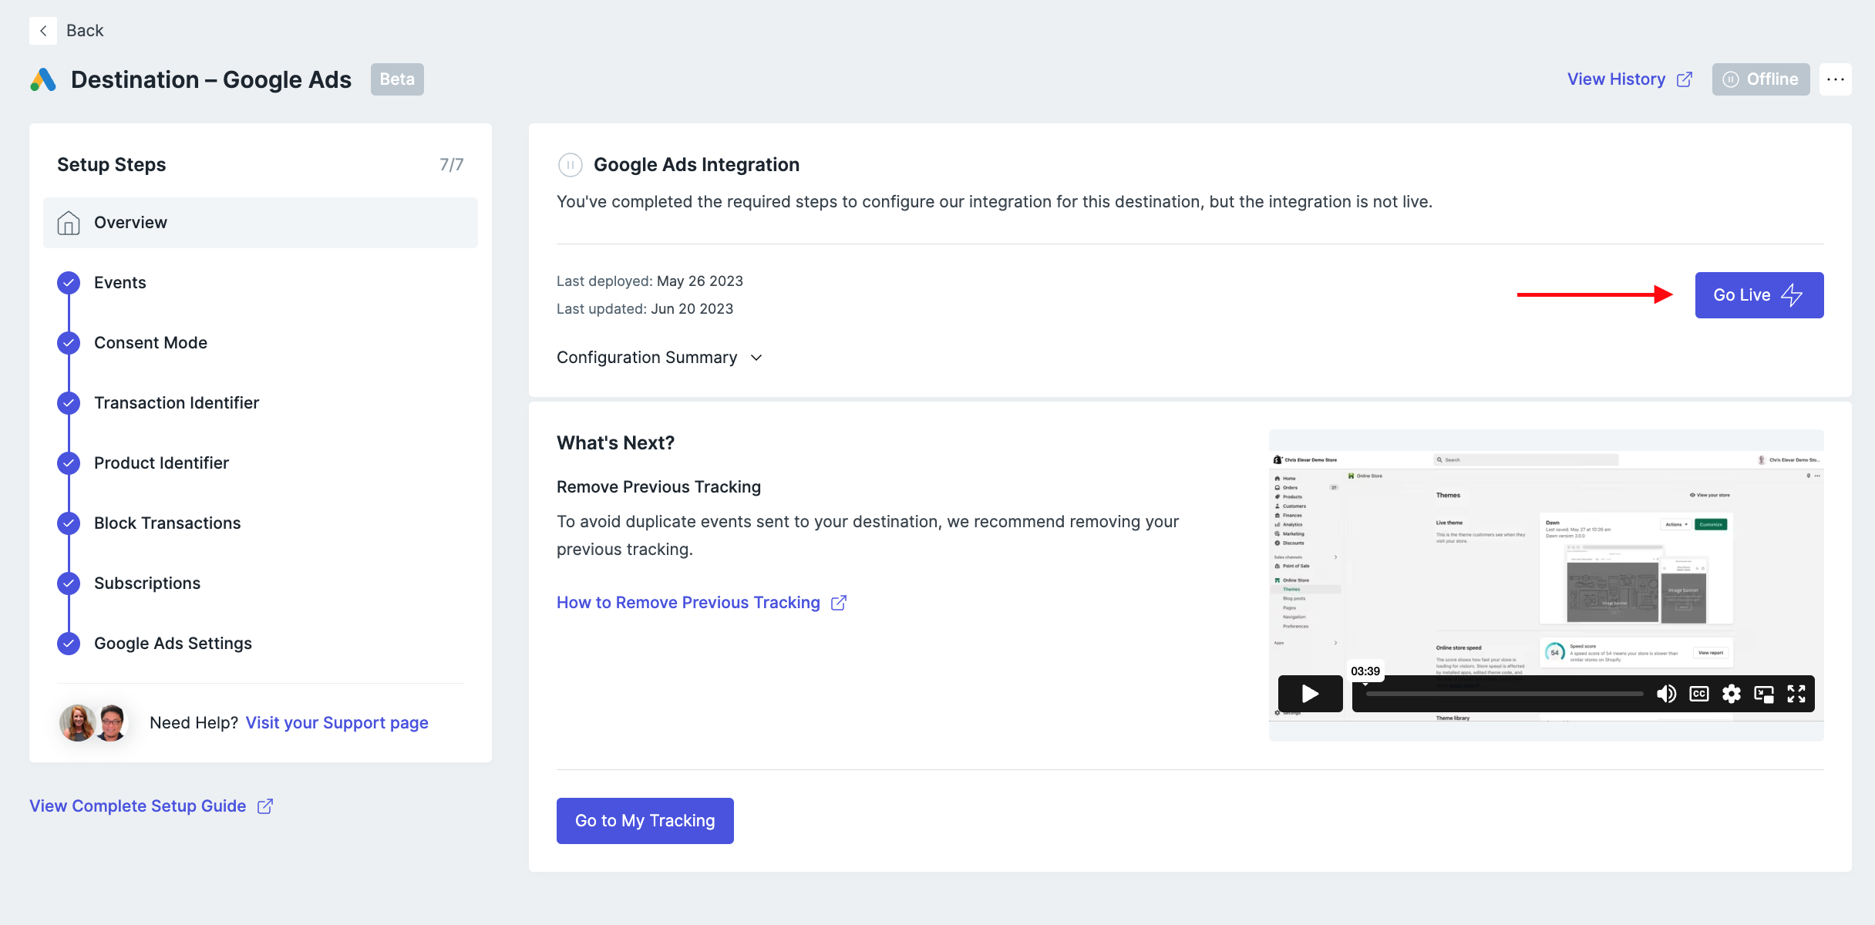Click the Consent Mode step checkmark
1875x925 pixels.
click(x=69, y=343)
